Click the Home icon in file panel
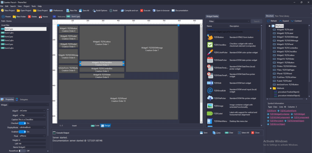312x153 pixels. tap(41, 17)
